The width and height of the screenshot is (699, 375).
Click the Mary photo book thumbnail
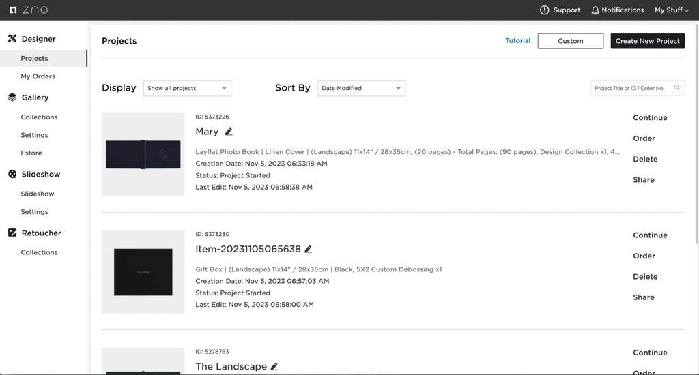143,154
